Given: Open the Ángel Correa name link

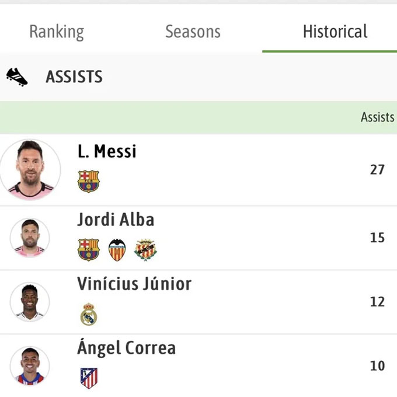Looking at the screenshot, I should (x=126, y=347).
